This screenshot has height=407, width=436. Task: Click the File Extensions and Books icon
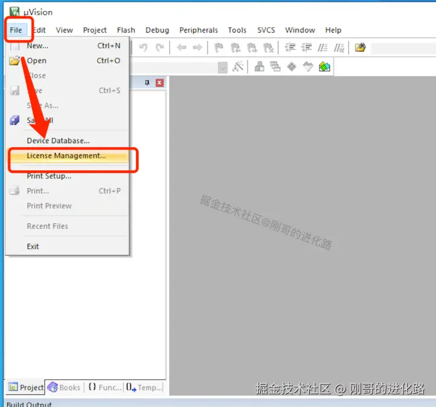click(260, 66)
